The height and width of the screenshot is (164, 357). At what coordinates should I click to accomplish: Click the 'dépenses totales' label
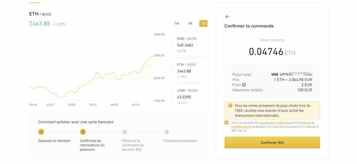[x=248, y=90]
